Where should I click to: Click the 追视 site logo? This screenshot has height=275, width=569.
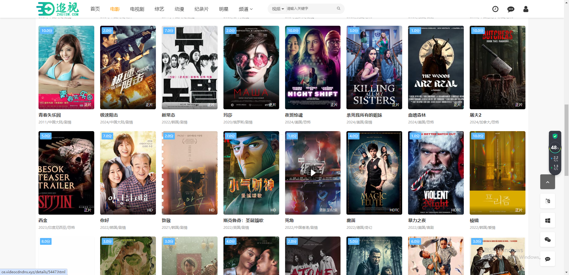coord(58,9)
